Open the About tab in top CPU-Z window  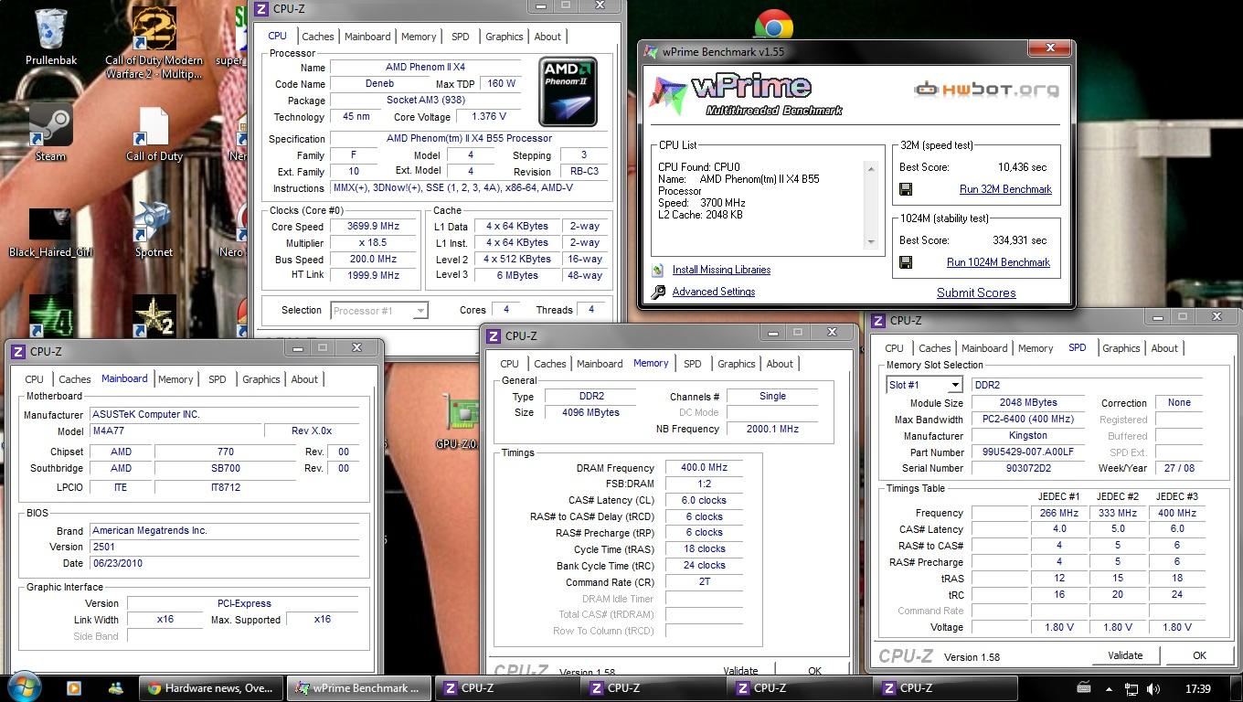(547, 37)
